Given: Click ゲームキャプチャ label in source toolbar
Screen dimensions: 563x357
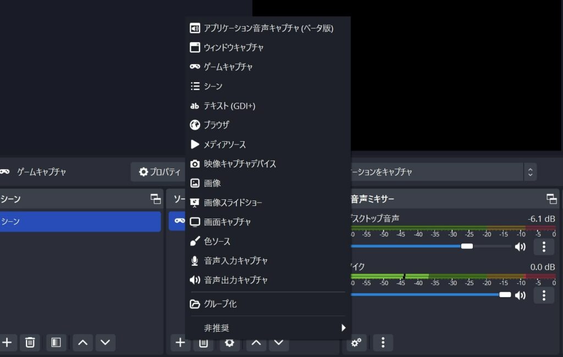Looking at the screenshot, I should click(41, 172).
